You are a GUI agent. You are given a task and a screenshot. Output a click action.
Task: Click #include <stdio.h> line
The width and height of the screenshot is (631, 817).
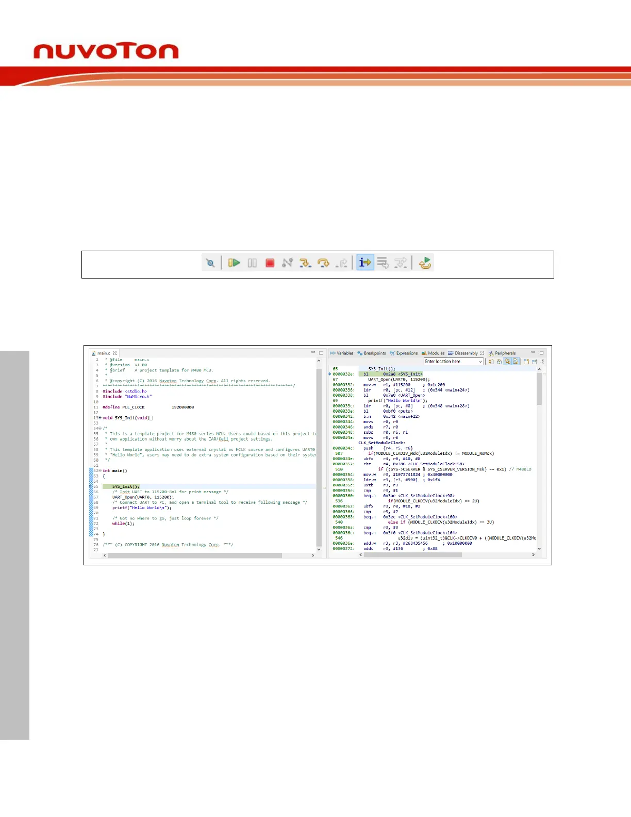point(125,391)
